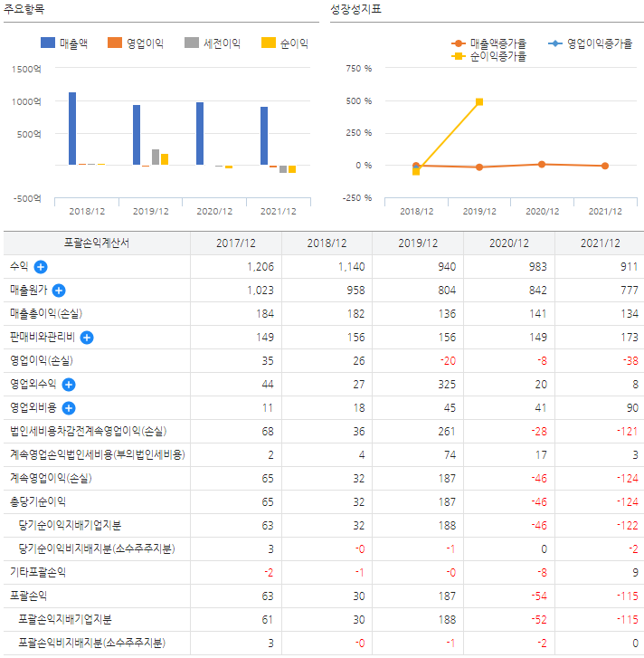Click 수익 value 983 for 2020/12
This screenshot has height=658, width=644.
click(x=538, y=267)
